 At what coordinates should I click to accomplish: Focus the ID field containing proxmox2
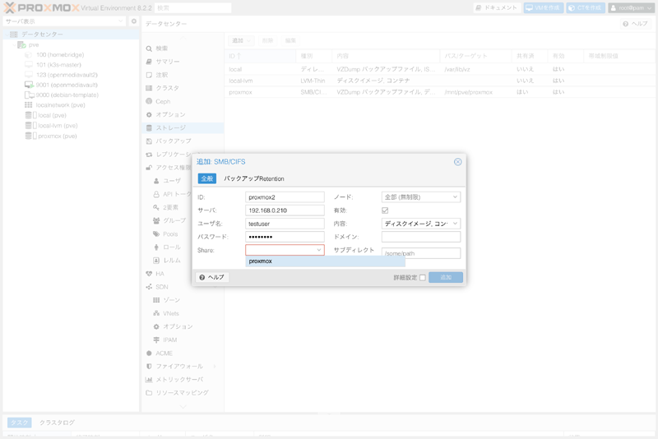[285, 197]
